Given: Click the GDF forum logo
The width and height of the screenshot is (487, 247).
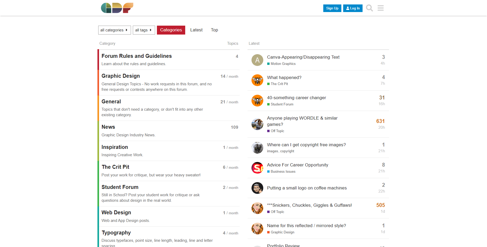Looking at the screenshot, I should (117, 8).
